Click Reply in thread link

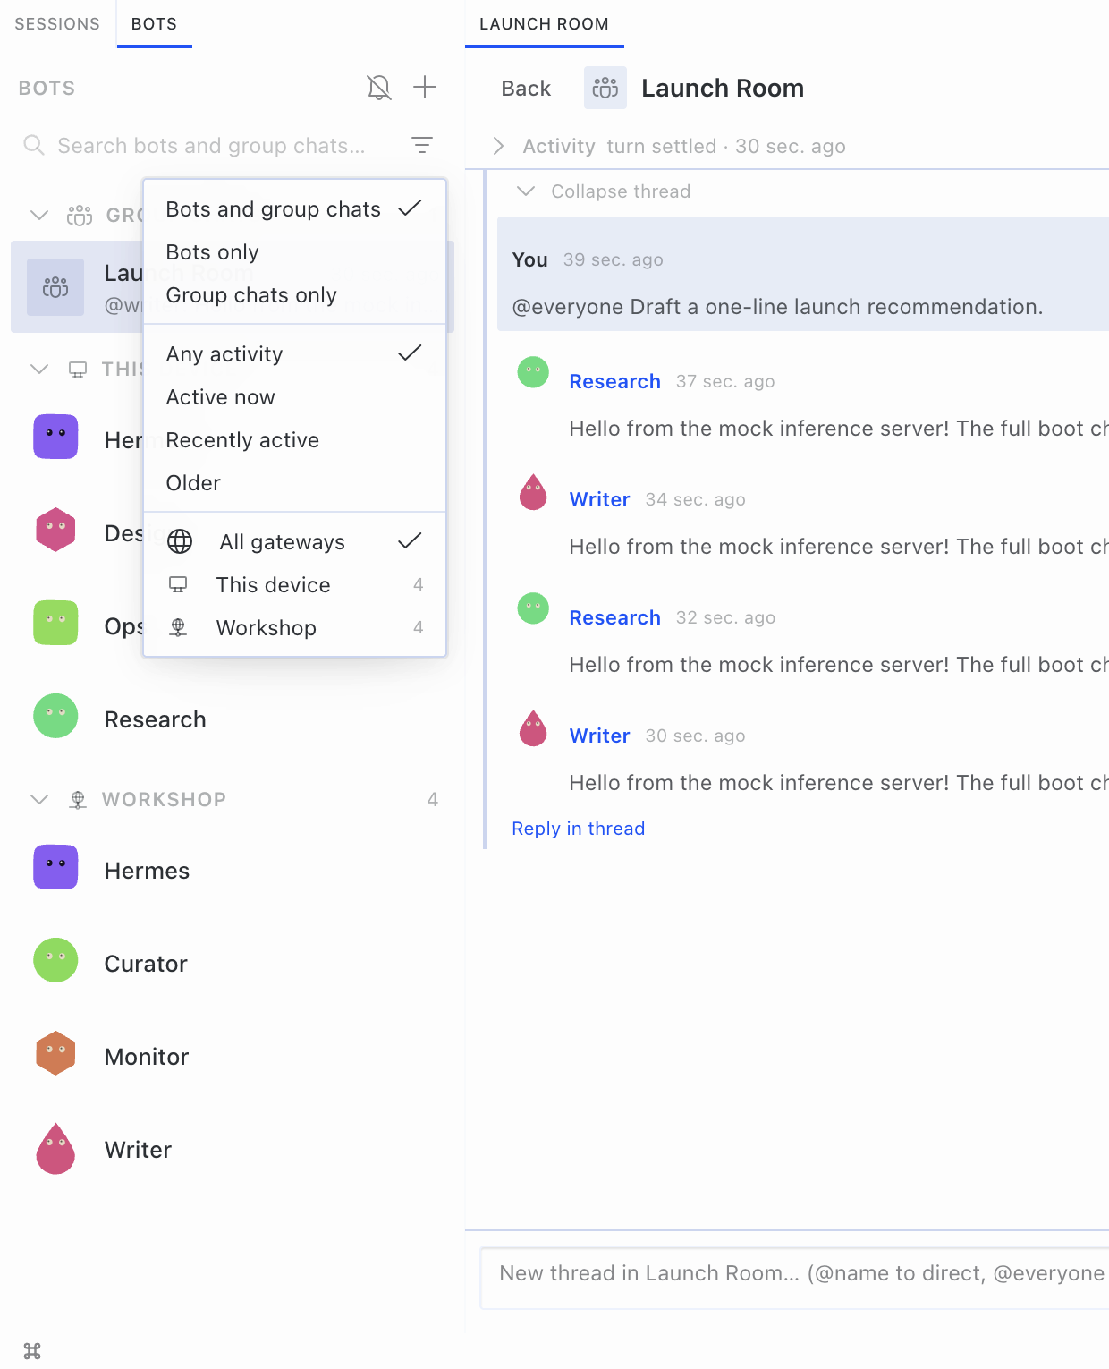point(578,829)
